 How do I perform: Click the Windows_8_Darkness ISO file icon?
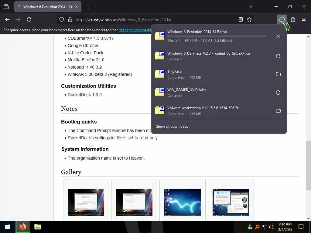(160, 56)
